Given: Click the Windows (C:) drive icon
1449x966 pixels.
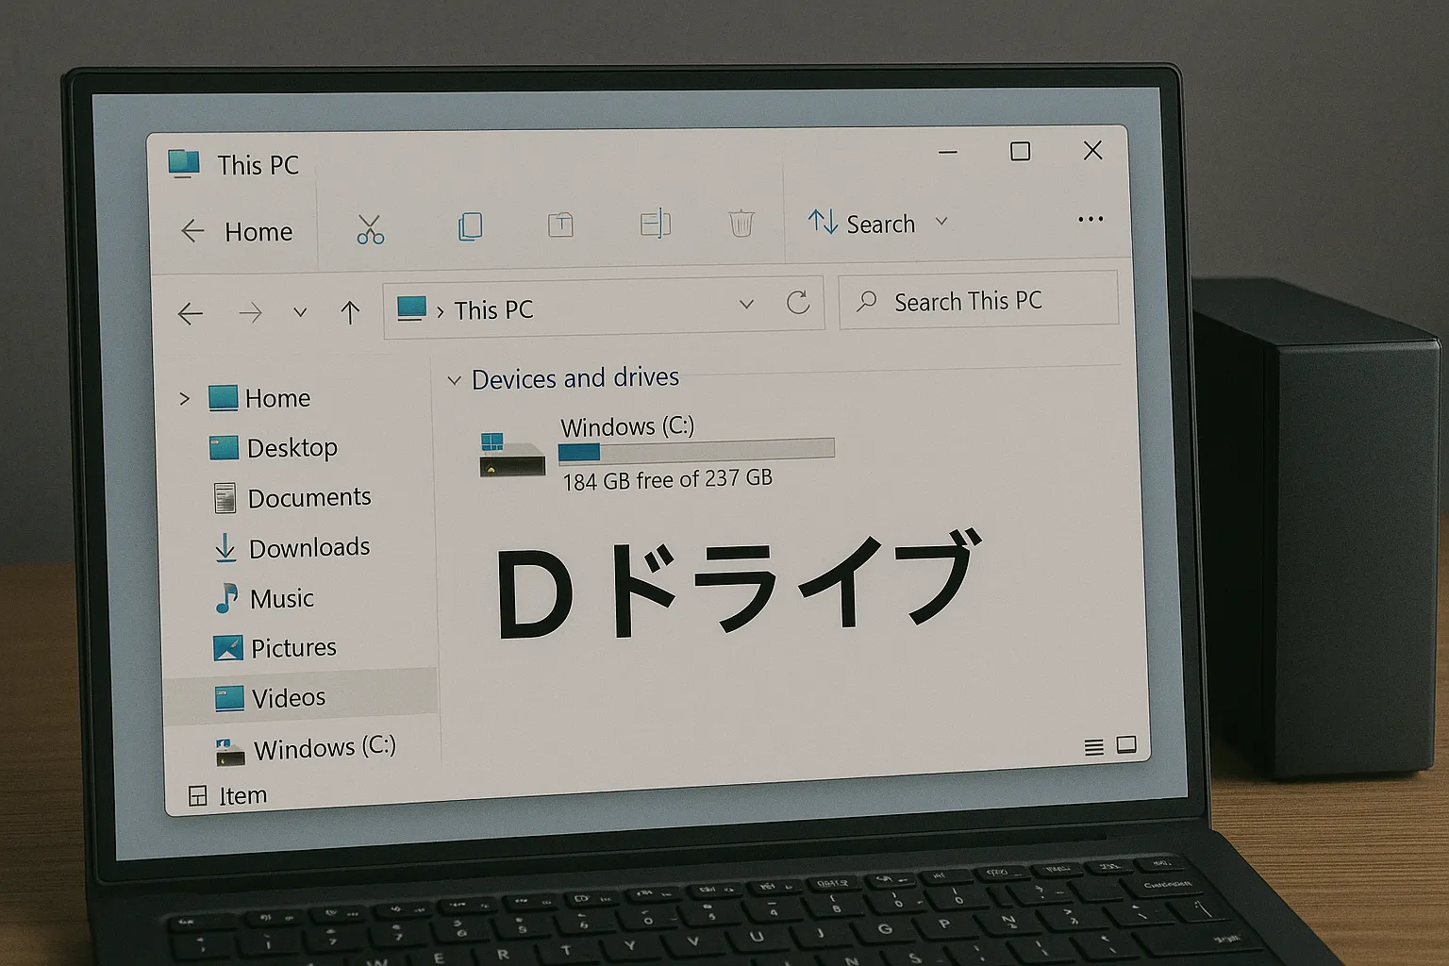Looking at the screenshot, I should [x=512, y=454].
